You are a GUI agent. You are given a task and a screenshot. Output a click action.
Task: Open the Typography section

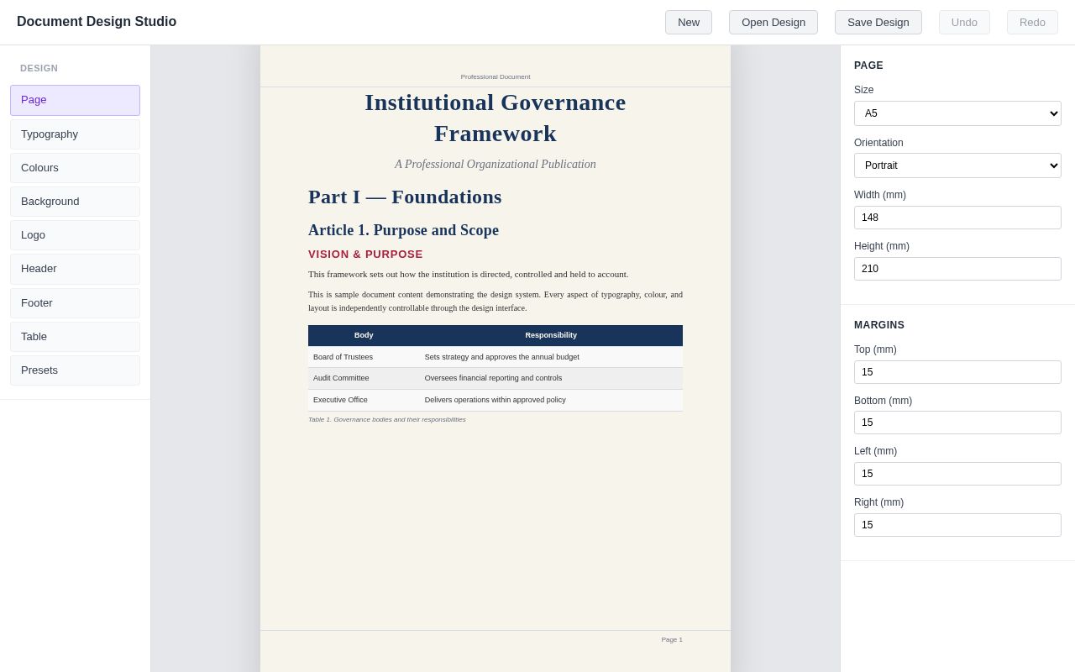click(x=75, y=134)
